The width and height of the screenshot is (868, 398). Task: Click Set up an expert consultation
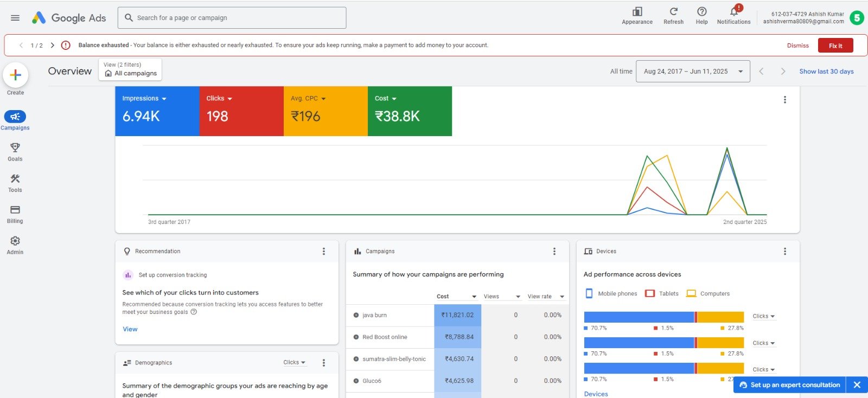point(790,385)
